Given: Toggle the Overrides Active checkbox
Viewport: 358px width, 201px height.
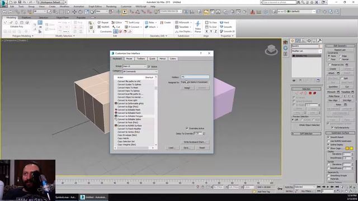Looking at the screenshot, I should click(187, 128).
